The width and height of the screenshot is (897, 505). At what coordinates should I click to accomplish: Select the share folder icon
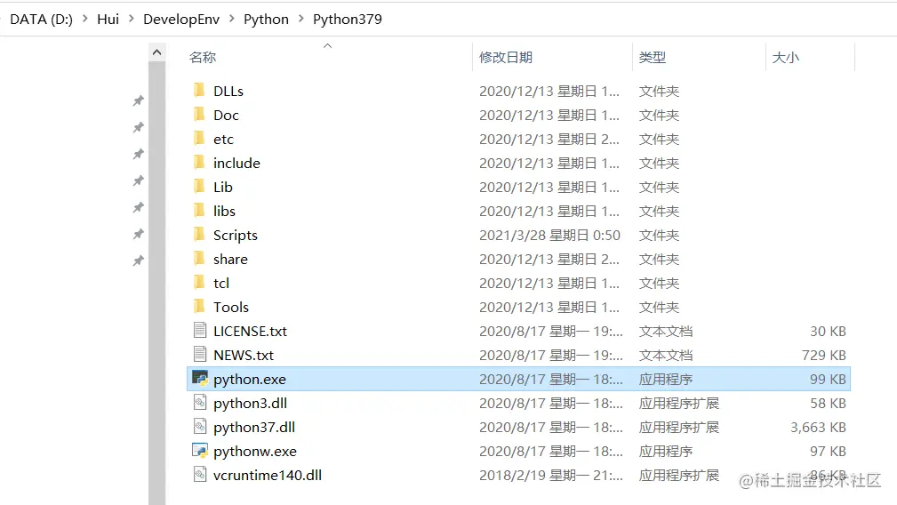pyautogui.click(x=199, y=259)
